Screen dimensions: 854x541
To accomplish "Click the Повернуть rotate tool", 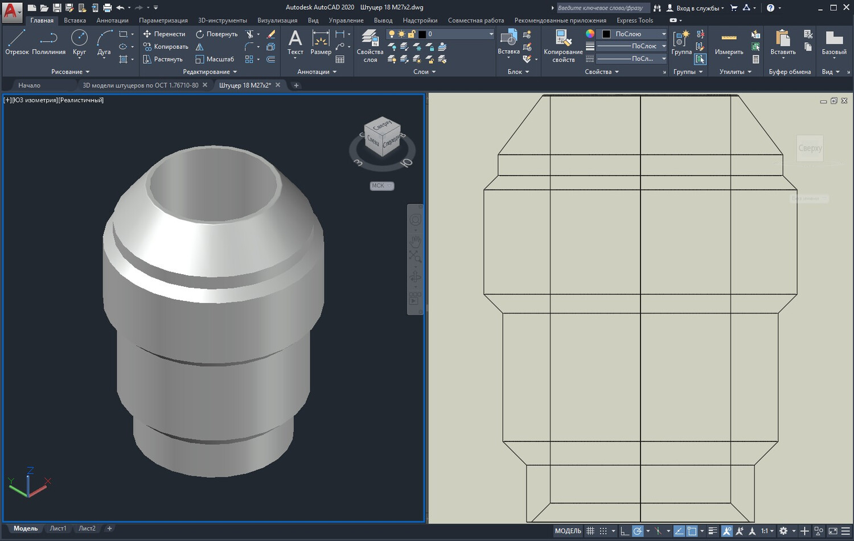I will [x=216, y=34].
